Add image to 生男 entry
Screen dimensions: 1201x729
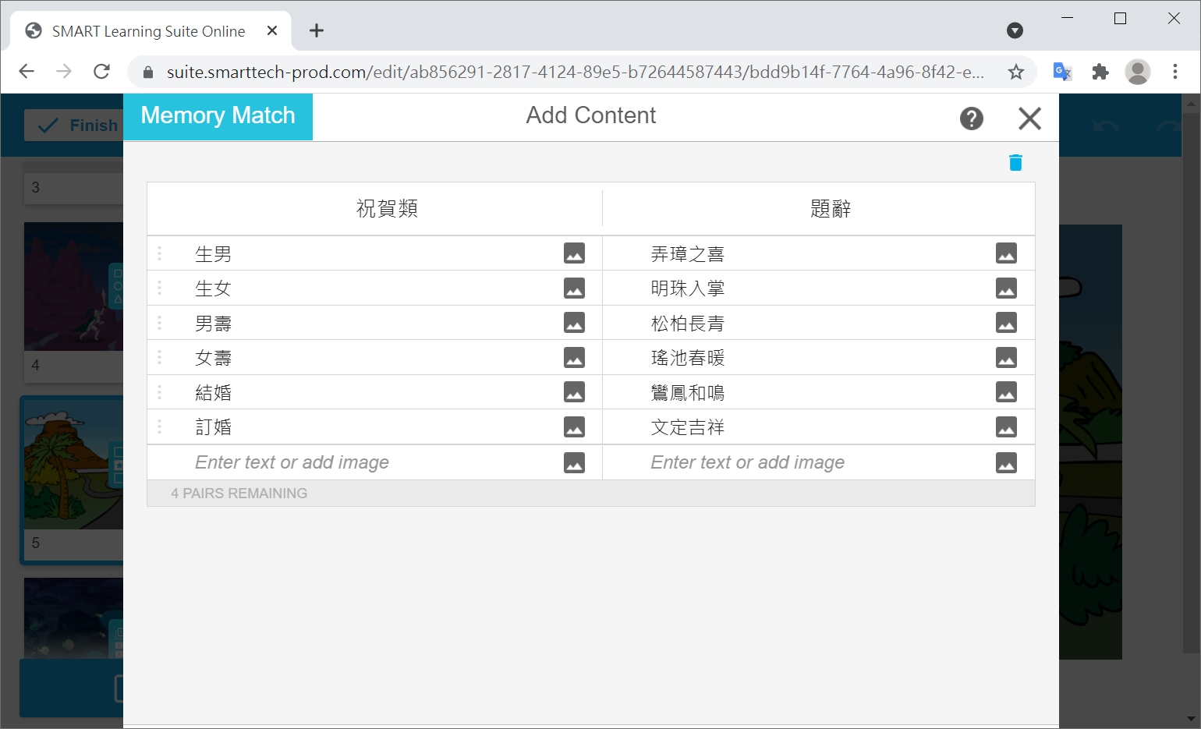click(x=574, y=253)
